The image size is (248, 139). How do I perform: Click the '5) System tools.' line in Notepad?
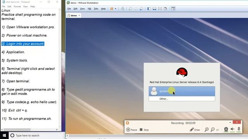[x=15, y=60]
